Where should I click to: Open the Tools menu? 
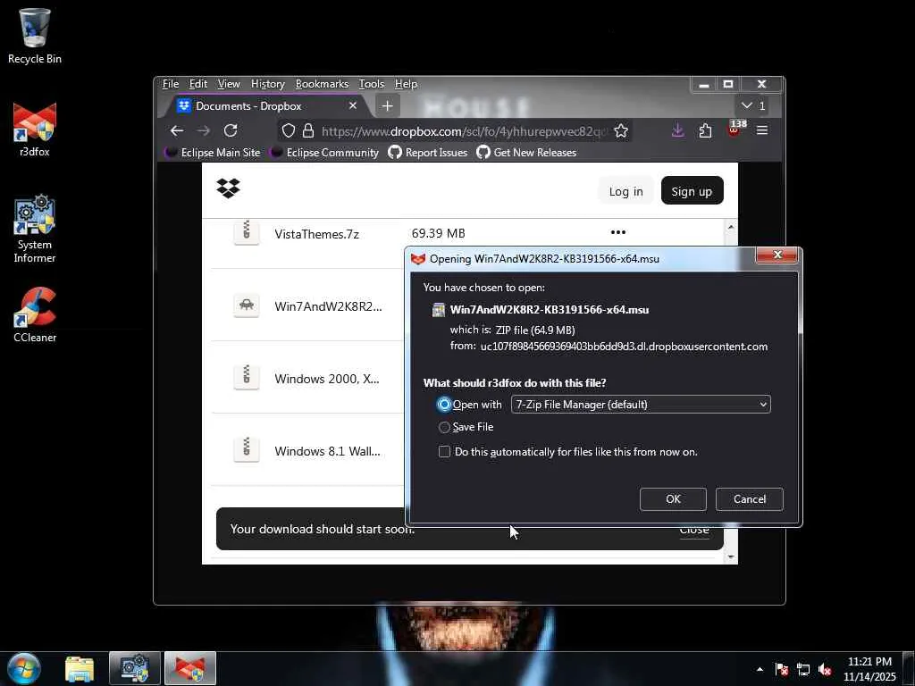[x=371, y=84]
